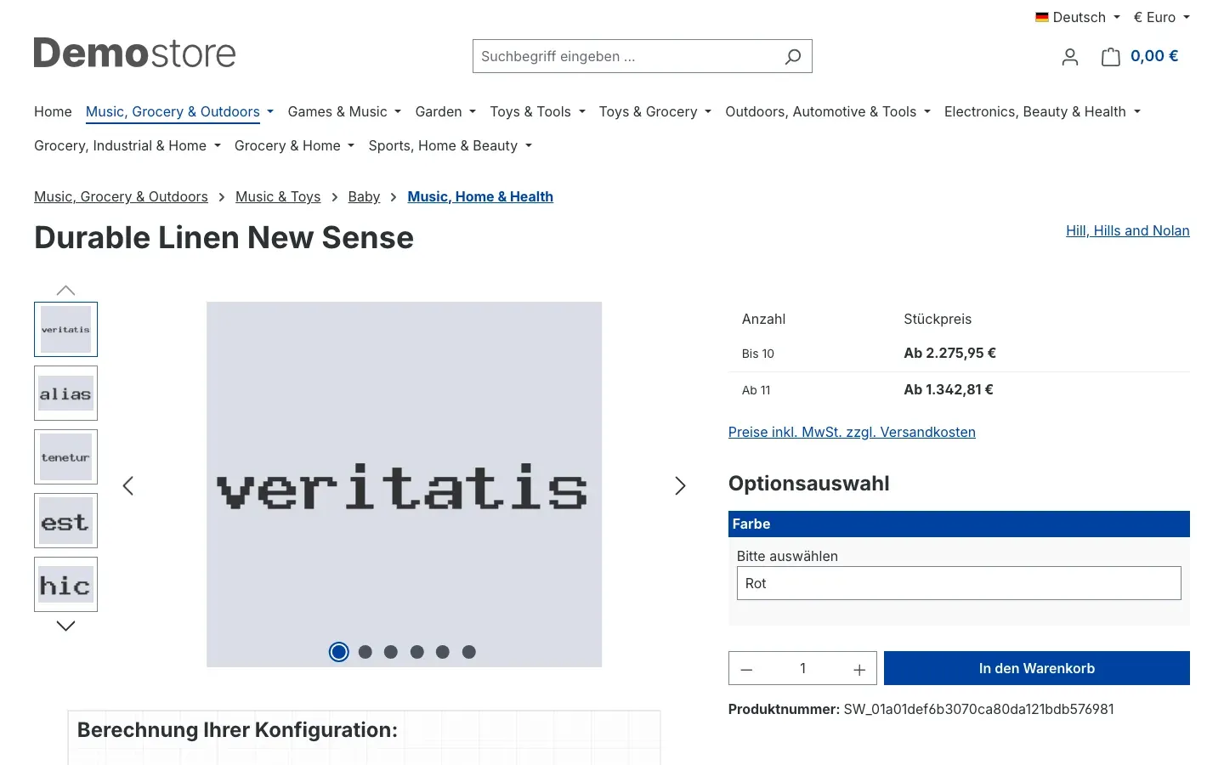
Task: Show previous image with left arrow
Action: 128,485
